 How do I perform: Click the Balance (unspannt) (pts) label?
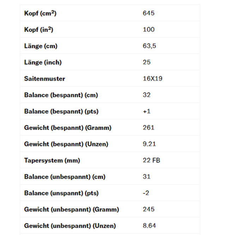(x=61, y=193)
